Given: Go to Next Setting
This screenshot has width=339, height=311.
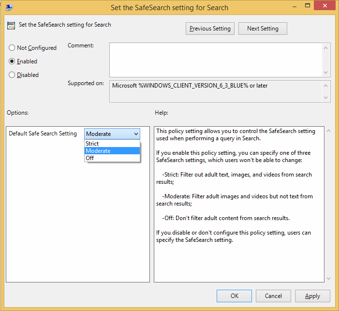Looking at the screenshot, I should (263, 29).
